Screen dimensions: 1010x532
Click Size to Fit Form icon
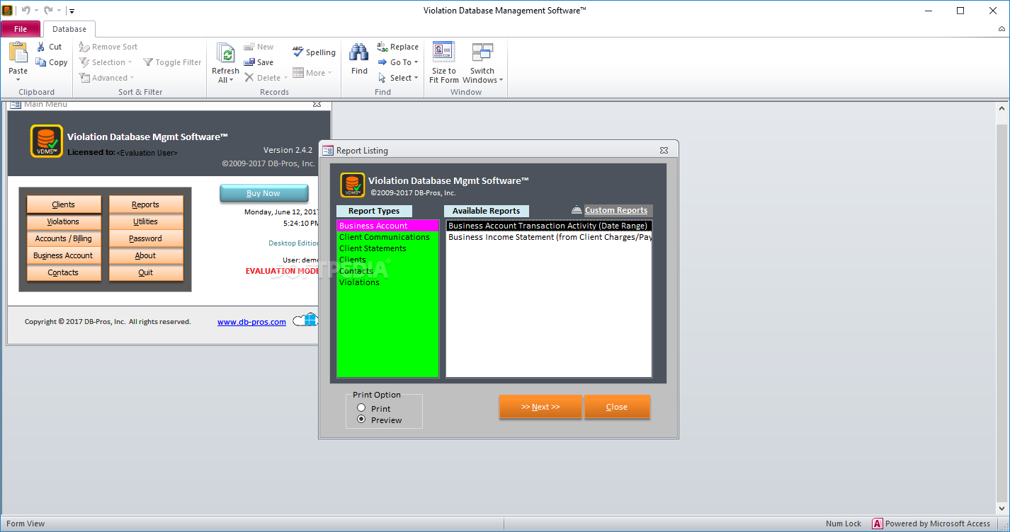[444, 53]
